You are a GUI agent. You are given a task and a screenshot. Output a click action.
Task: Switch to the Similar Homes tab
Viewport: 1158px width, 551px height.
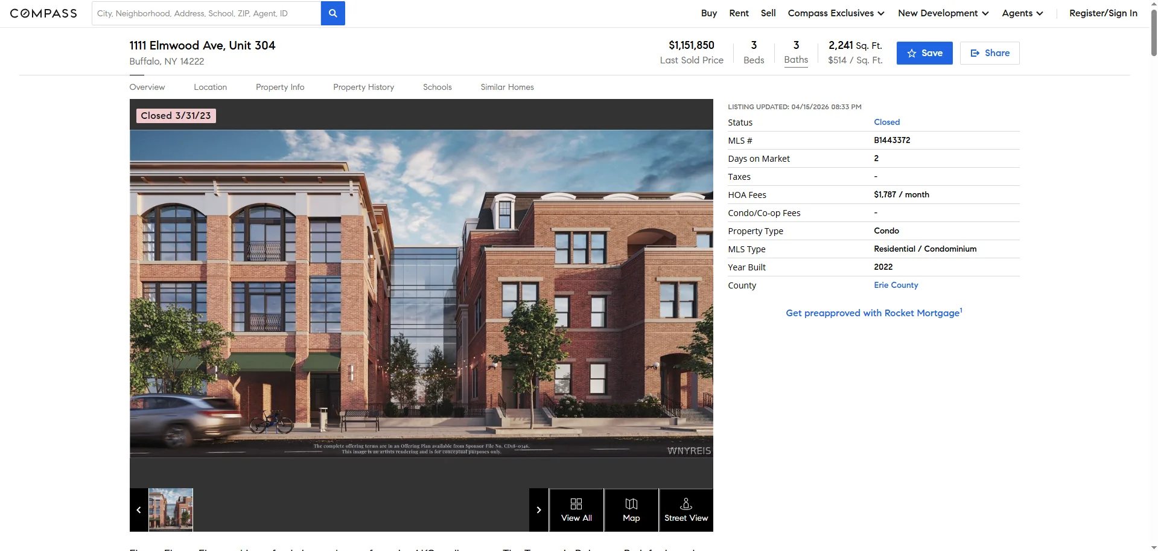point(507,87)
